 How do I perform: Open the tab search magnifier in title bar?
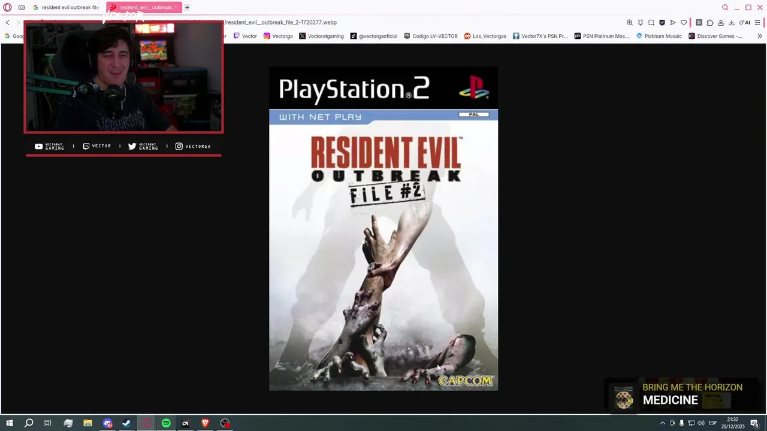point(725,7)
